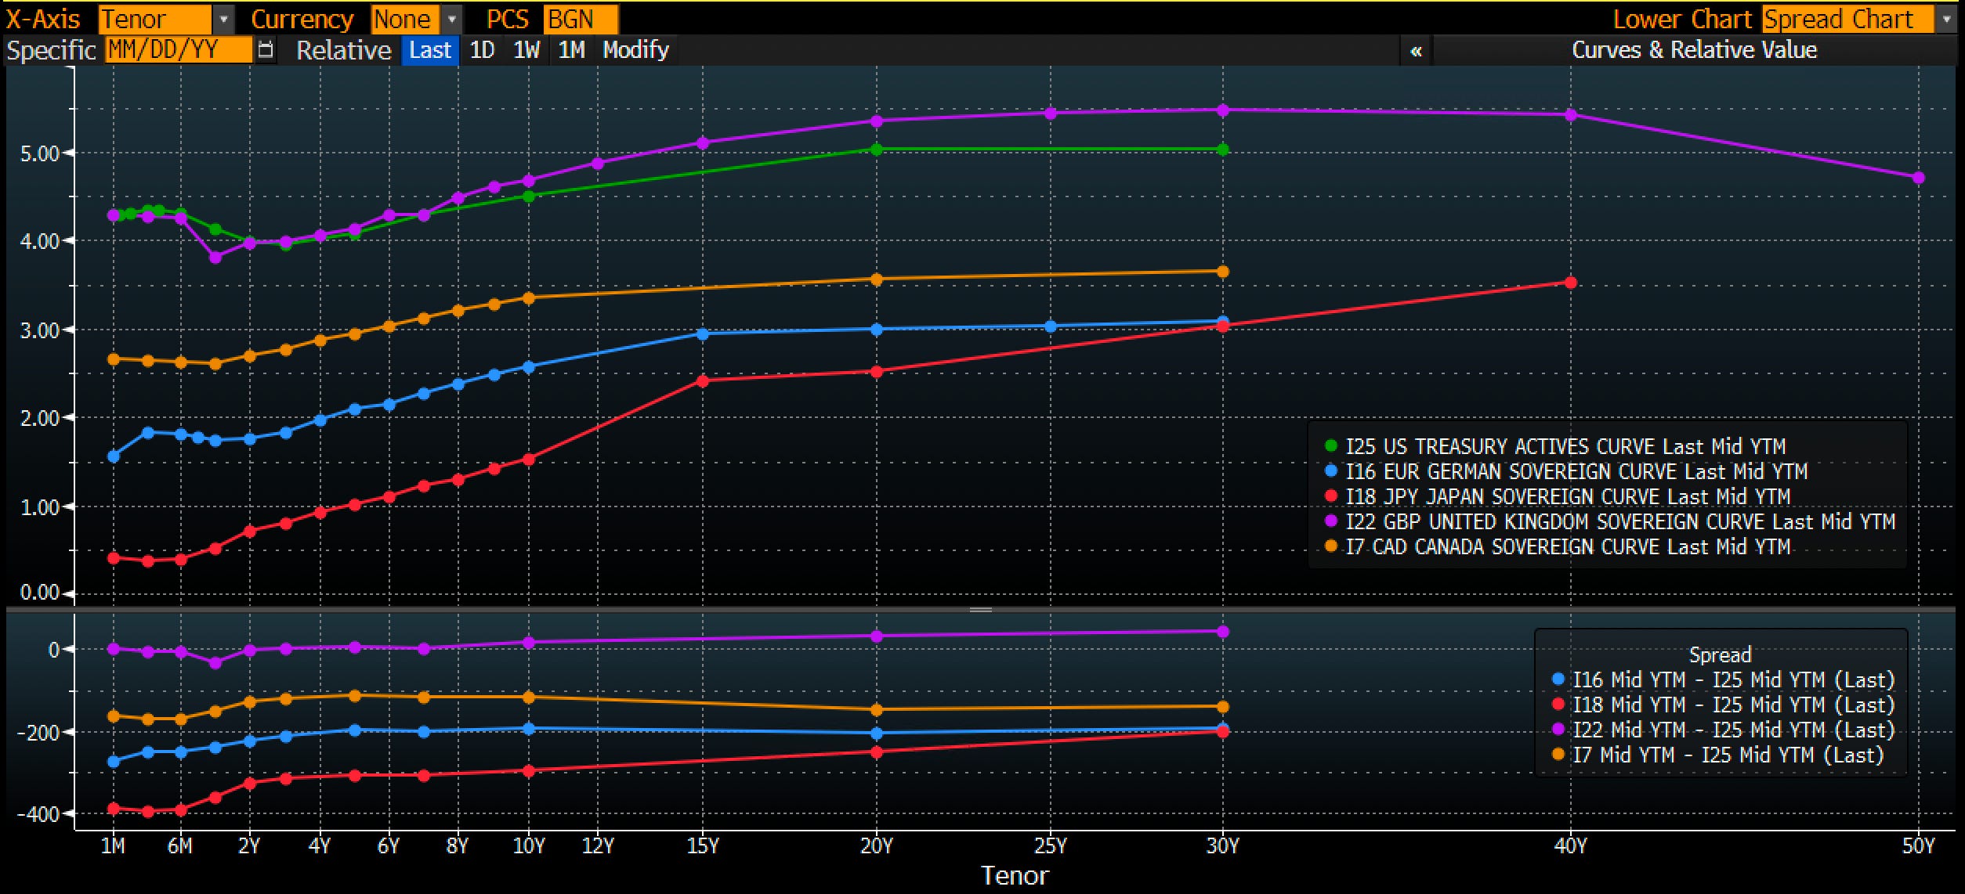
Task: Expand the X-Axis Tenor dropdown
Action: [x=223, y=19]
